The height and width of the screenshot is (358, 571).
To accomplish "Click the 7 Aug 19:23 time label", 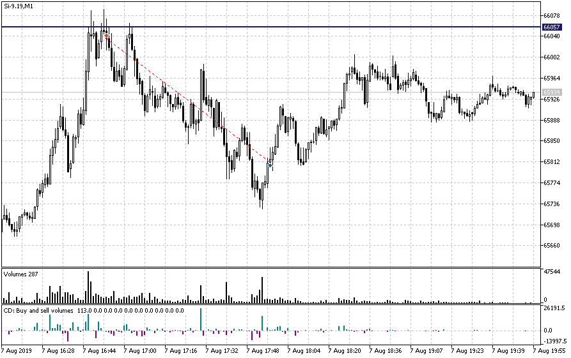I will tap(467, 351).
